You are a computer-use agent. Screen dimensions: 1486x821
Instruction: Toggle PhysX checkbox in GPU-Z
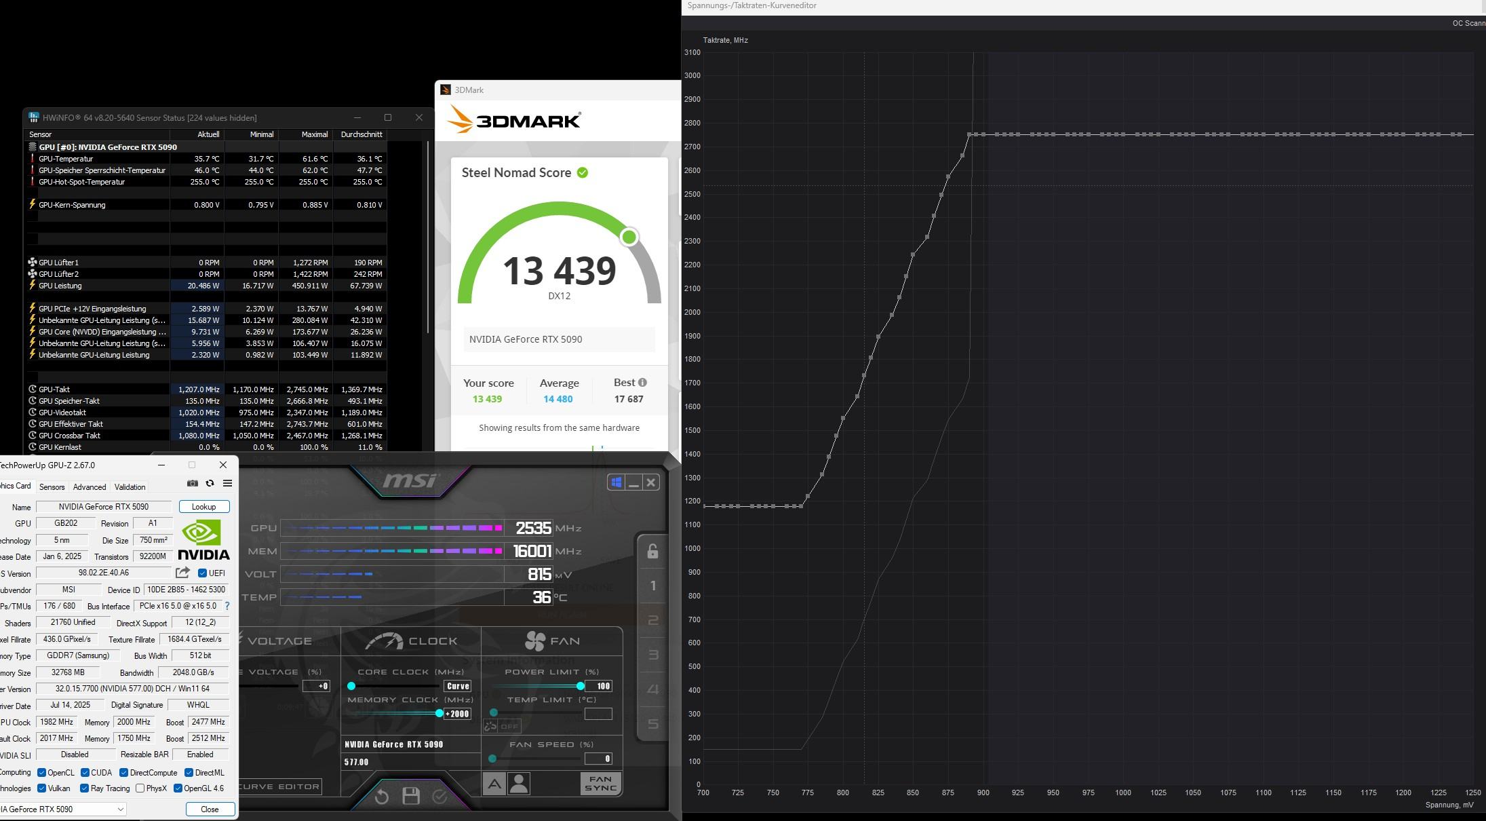coord(140,788)
